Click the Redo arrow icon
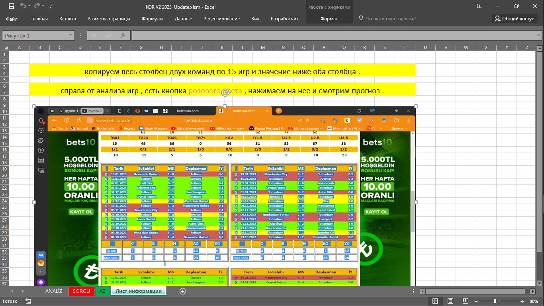Viewport: 544px width, 306px height. (x=37, y=6)
